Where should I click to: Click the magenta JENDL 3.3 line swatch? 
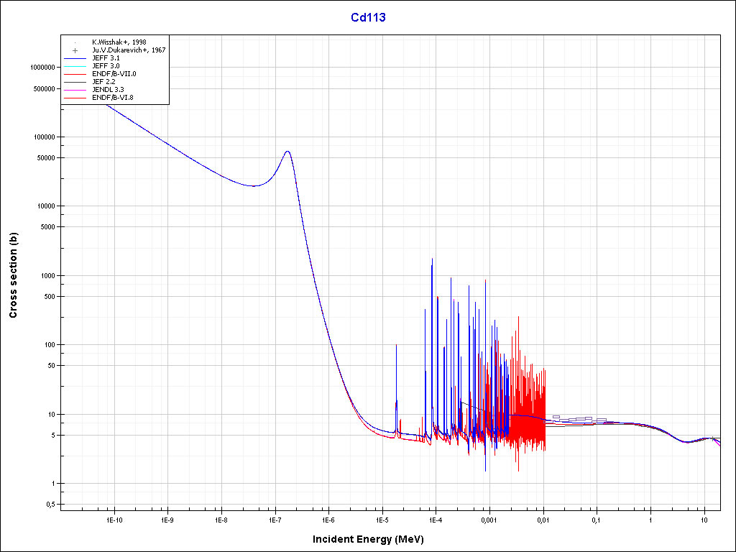[x=75, y=90]
